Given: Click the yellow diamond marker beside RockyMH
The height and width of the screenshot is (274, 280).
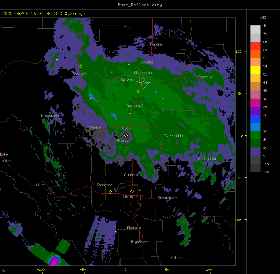Looking at the screenshot, I should [81, 66].
